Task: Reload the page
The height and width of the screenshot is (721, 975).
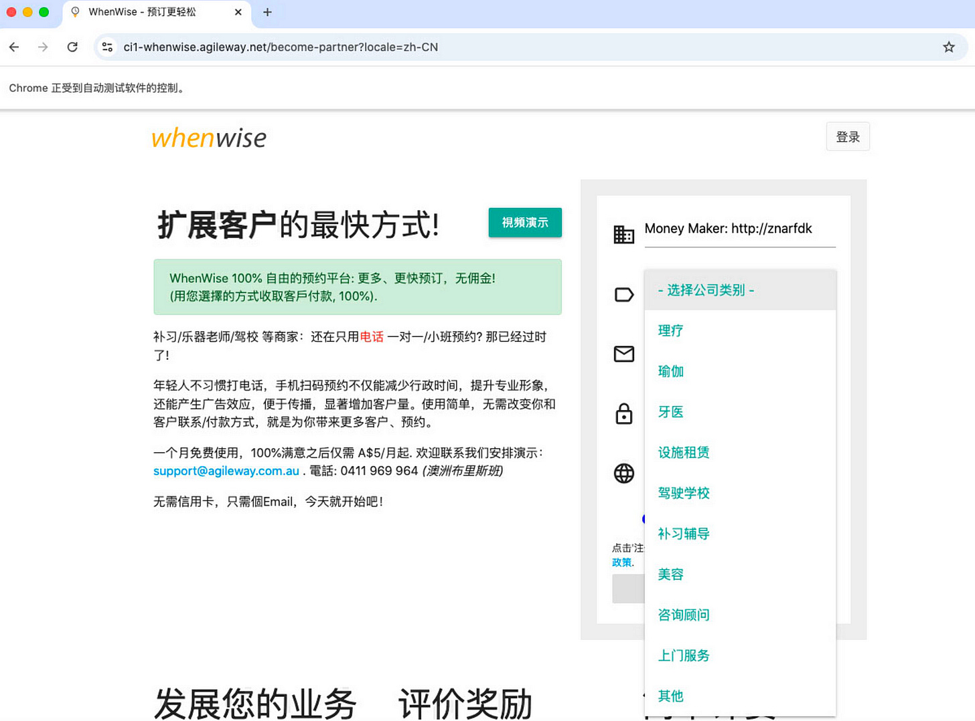Action: (x=72, y=47)
